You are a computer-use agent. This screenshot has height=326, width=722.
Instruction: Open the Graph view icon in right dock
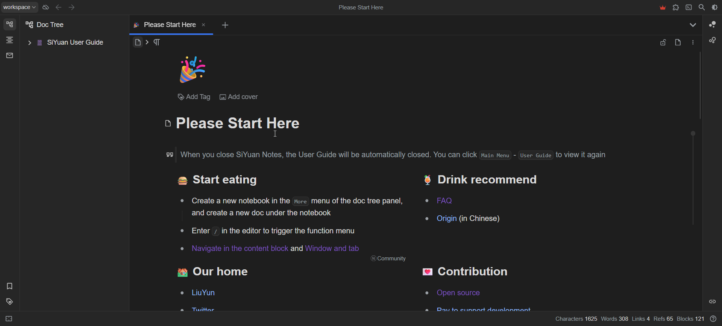click(x=712, y=25)
